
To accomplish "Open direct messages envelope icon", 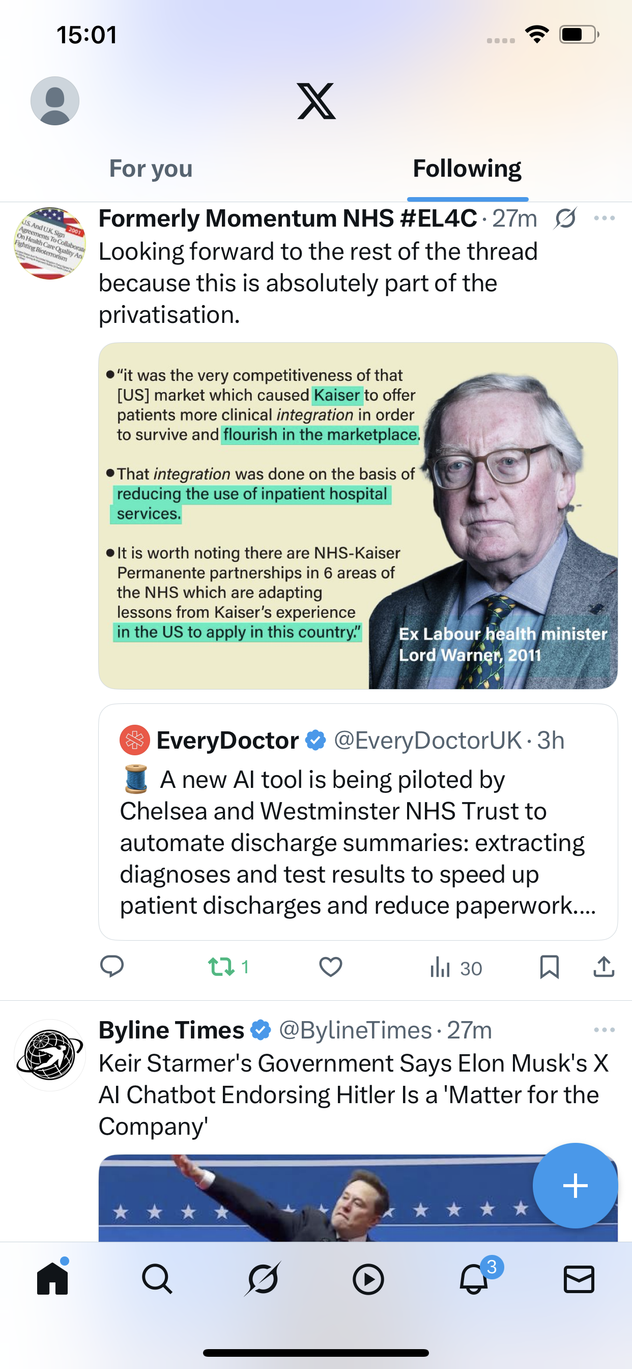I will pos(579,1279).
